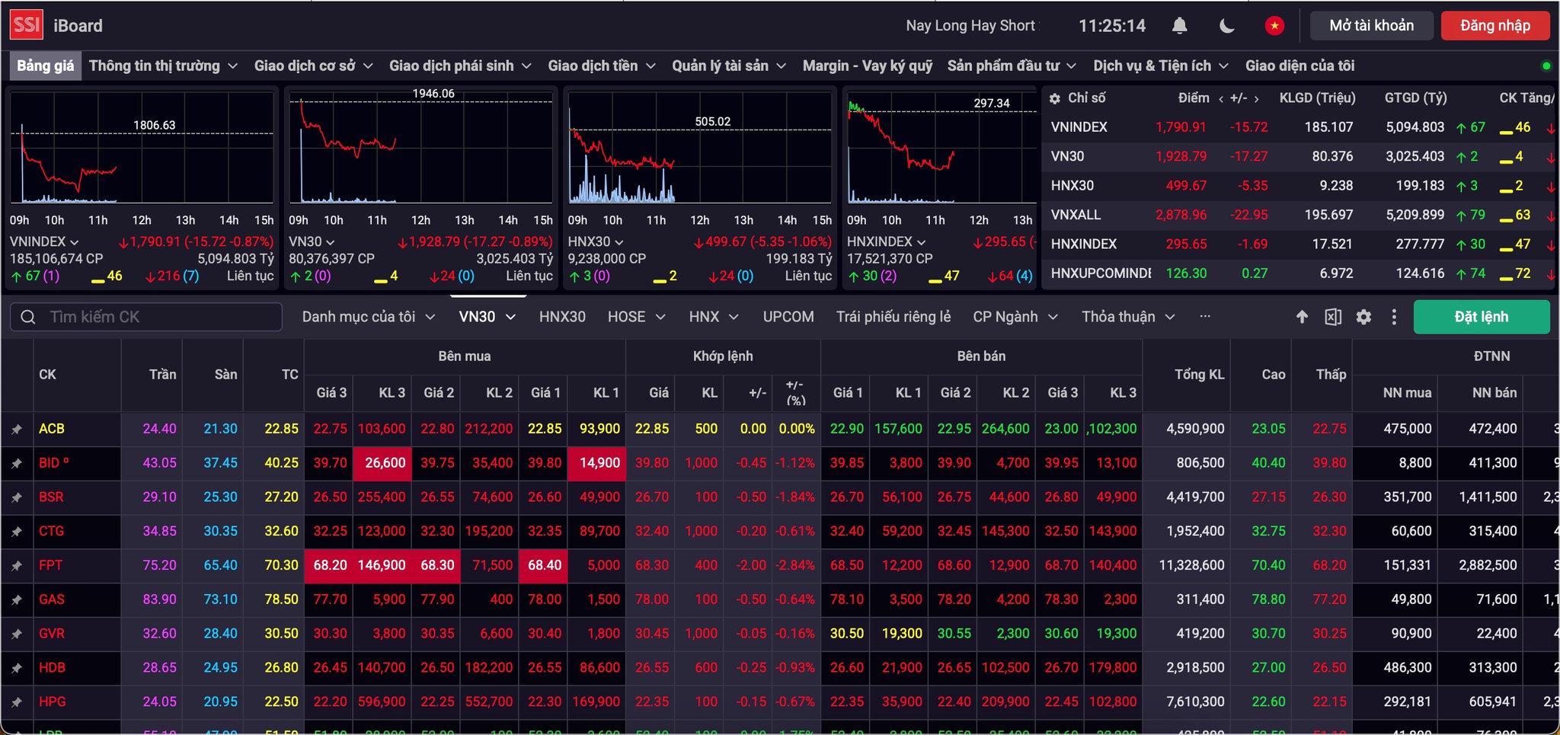Click the Tìm kiếm CK search field
The height and width of the screenshot is (735, 1560).
coord(146,317)
